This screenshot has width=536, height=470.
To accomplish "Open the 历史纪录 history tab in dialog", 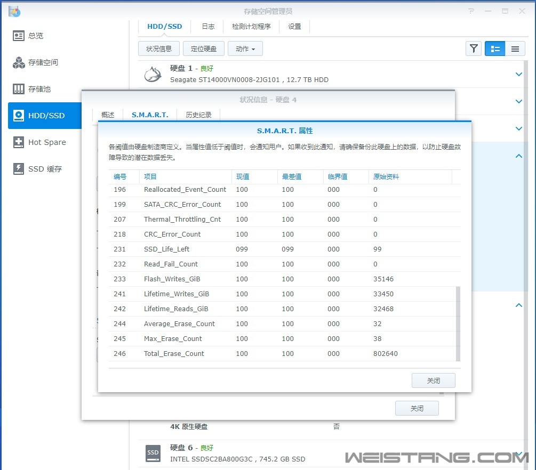I will pyautogui.click(x=198, y=115).
